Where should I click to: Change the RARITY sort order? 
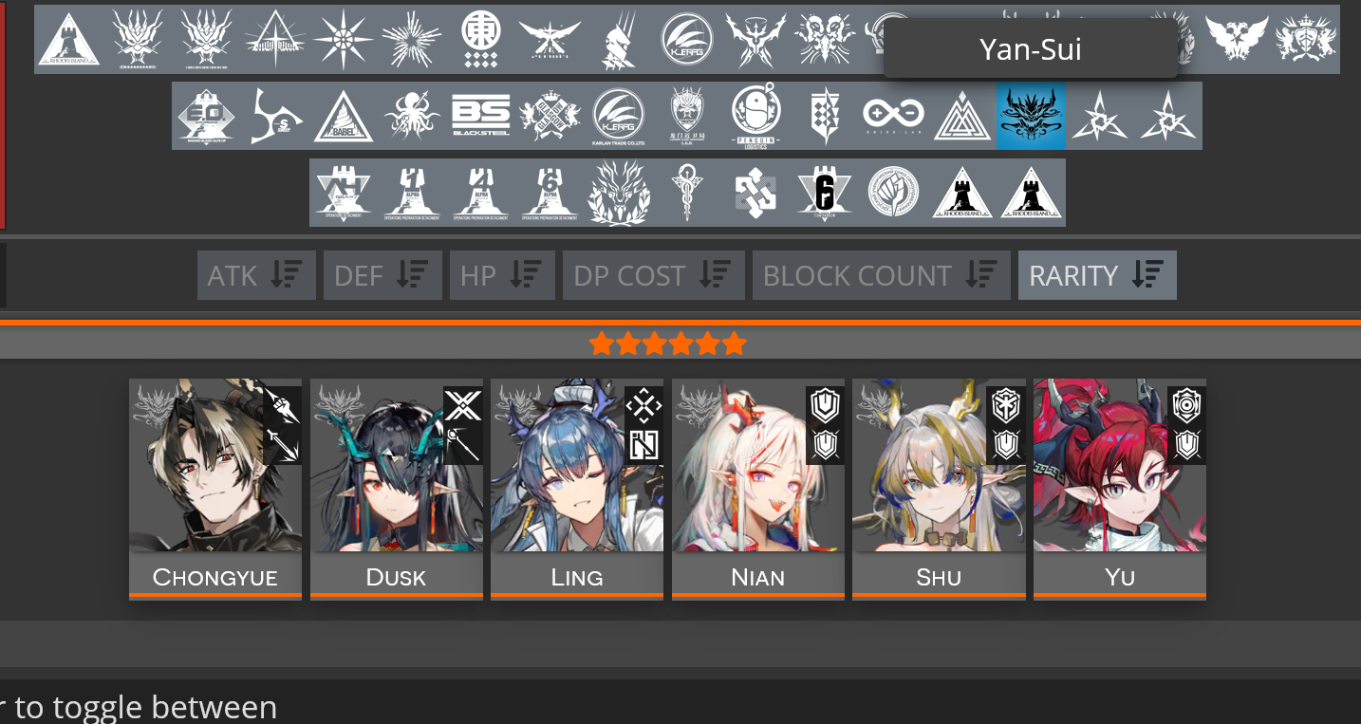pyautogui.click(x=1097, y=275)
